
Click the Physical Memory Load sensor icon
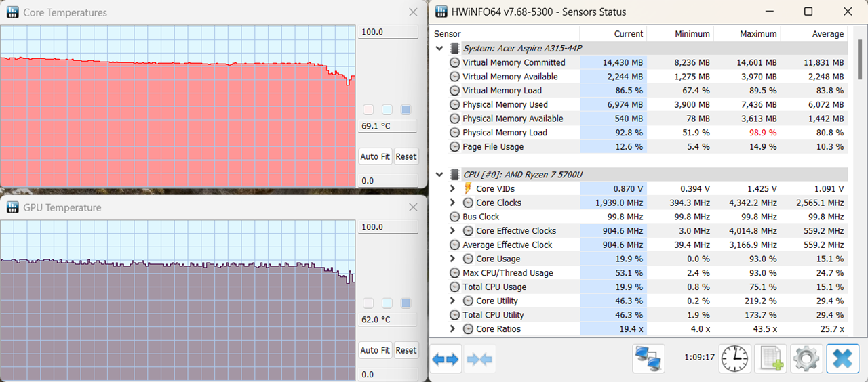click(x=454, y=133)
